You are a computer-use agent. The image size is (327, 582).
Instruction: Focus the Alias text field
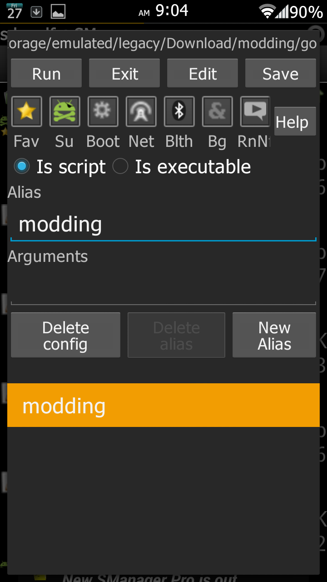[163, 225]
